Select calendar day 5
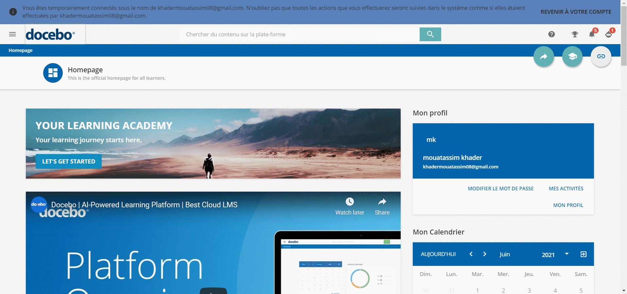This screenshot has height=294, width=627. pos(581,290)
